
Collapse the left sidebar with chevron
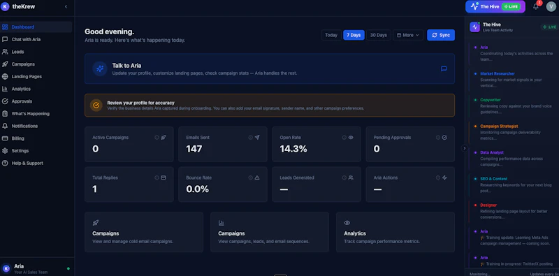(66, 6)
